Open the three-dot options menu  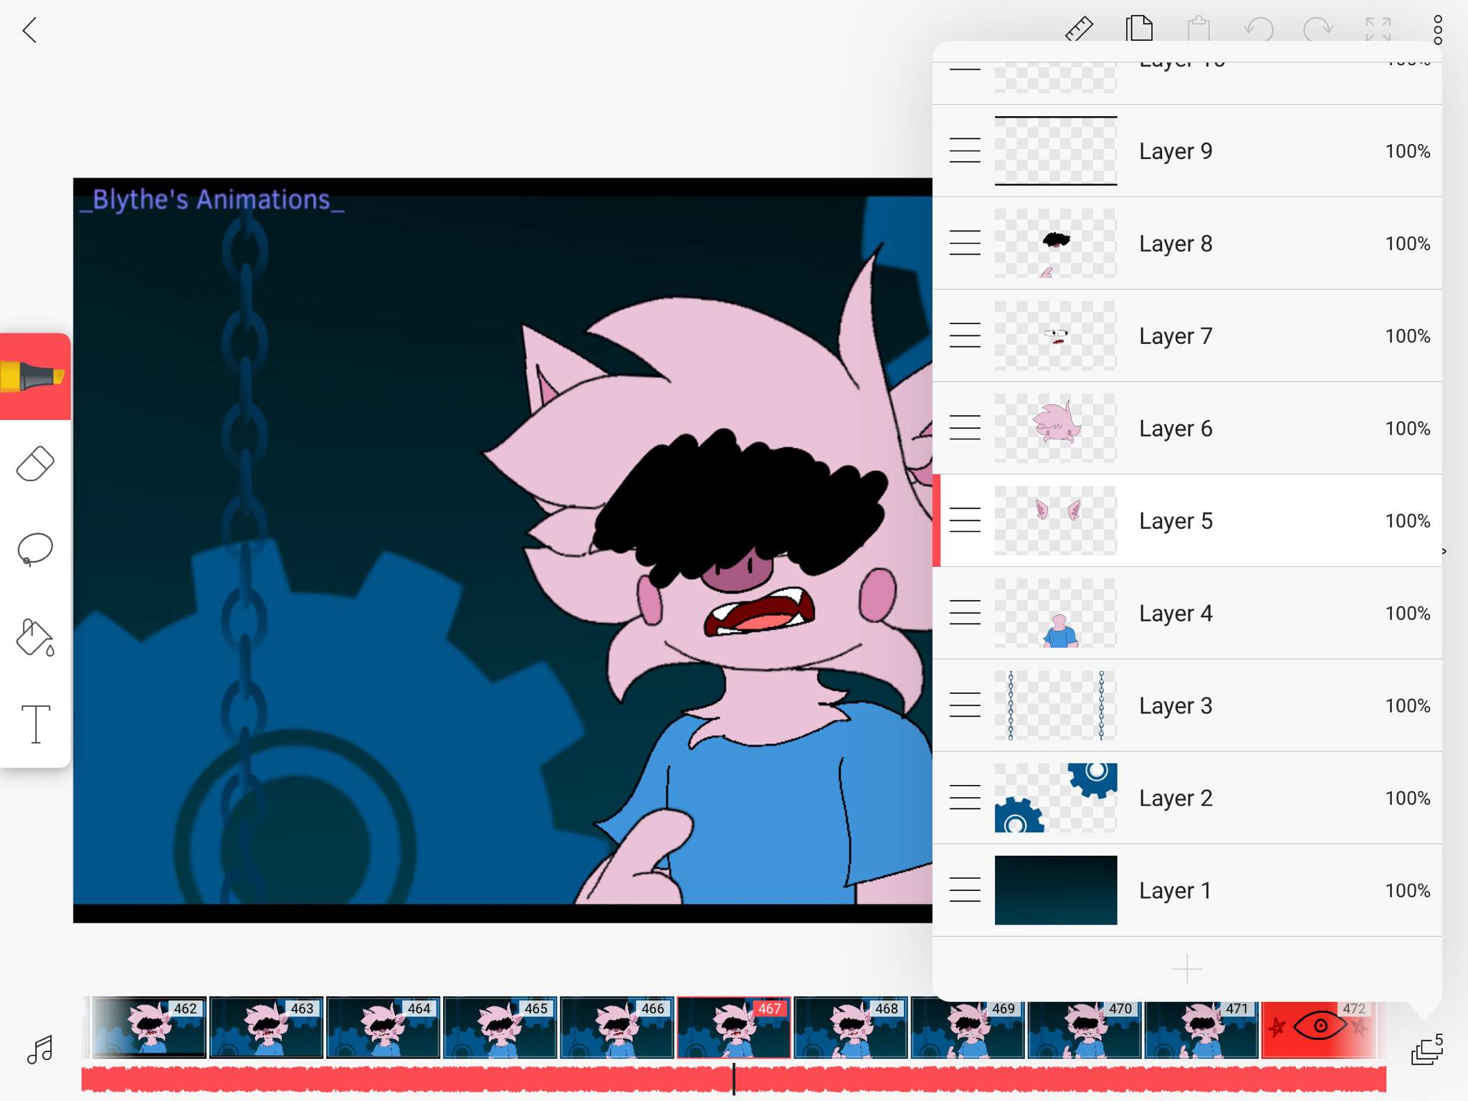(1437, 30)
